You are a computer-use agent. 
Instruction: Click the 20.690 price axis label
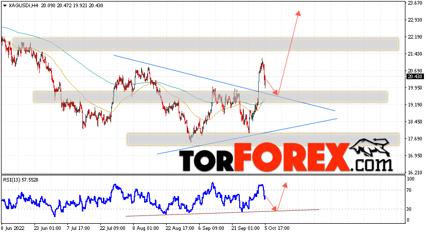pos(415,71)
